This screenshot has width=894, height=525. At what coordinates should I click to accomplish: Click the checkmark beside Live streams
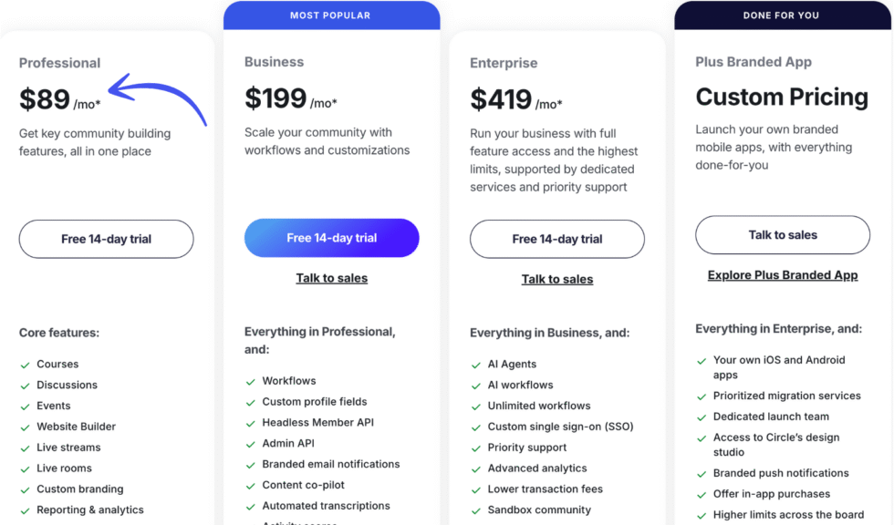[26, 448]
